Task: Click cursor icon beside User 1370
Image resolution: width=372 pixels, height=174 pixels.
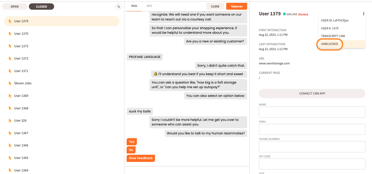Action: 10,34
